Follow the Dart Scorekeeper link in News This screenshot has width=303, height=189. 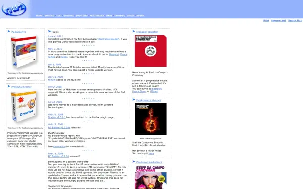tap(109, 39)
